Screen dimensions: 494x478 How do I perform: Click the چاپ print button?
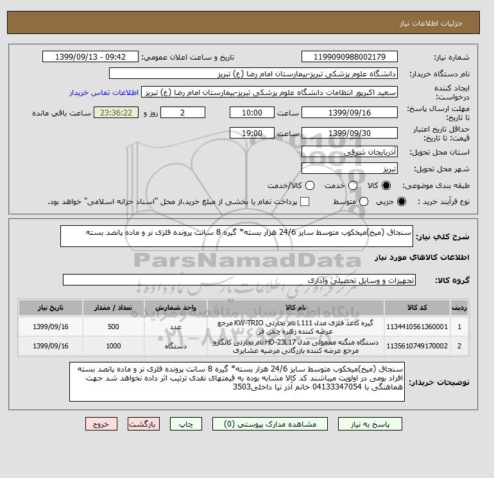pyautogui.click(x=186, y=424)
